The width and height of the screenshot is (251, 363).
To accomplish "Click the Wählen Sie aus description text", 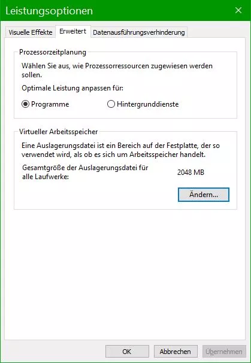I will (117, 70).
